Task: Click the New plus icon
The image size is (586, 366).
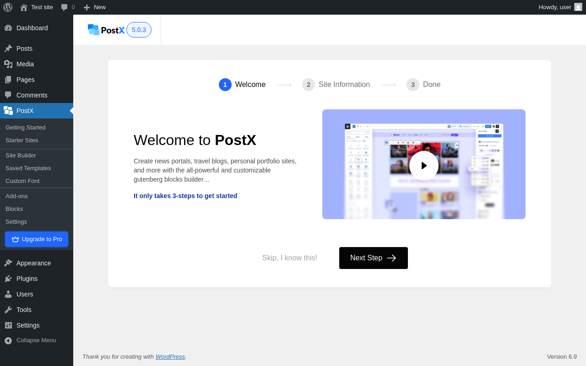Action: point(87,7)
